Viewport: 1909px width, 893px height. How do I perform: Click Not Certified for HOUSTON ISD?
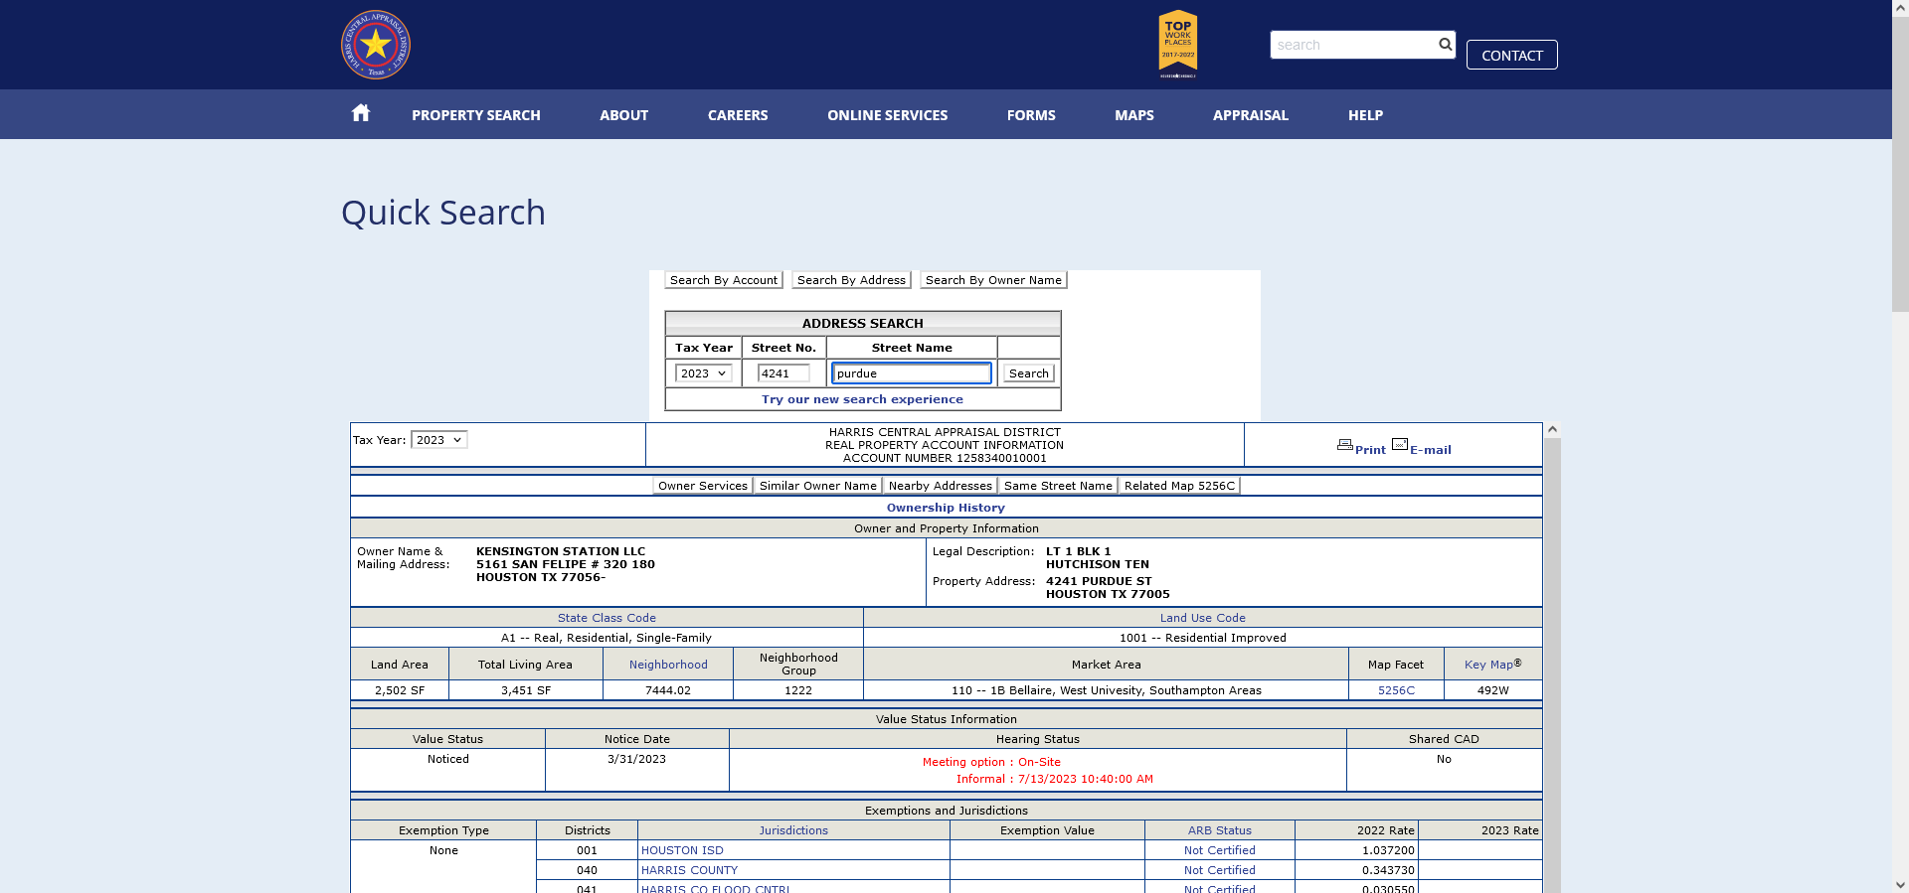pos(1220,850)
